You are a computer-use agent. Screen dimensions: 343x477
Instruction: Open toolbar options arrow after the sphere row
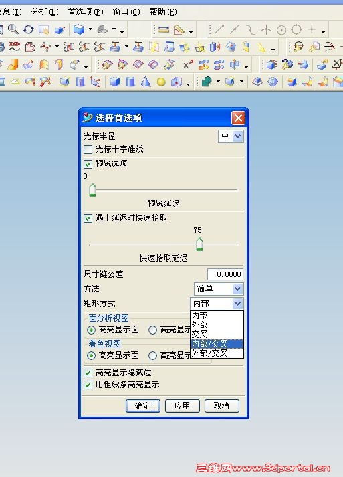click(189, 84)
